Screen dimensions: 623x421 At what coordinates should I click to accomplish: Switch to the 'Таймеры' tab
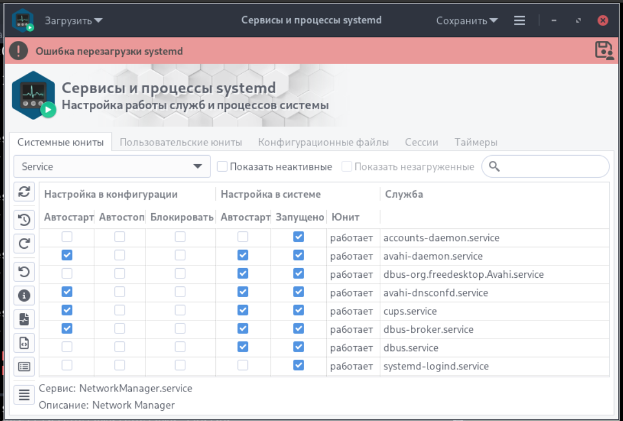click(476, 142)
